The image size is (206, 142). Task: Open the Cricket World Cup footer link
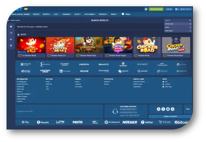[x=22, y=84]
